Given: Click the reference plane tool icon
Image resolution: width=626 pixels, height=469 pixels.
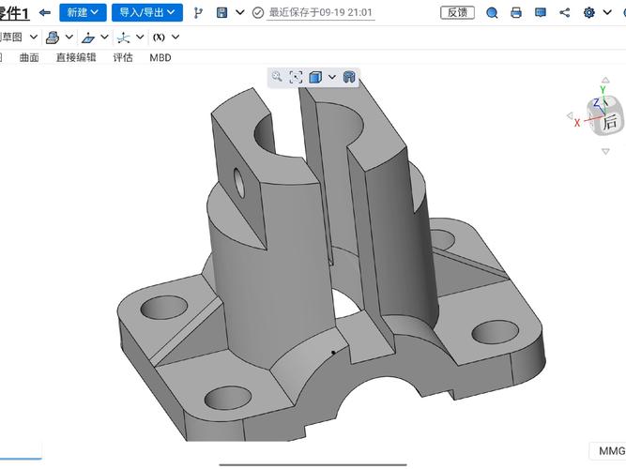Looking at the screenshot, I should coord(88,38).
